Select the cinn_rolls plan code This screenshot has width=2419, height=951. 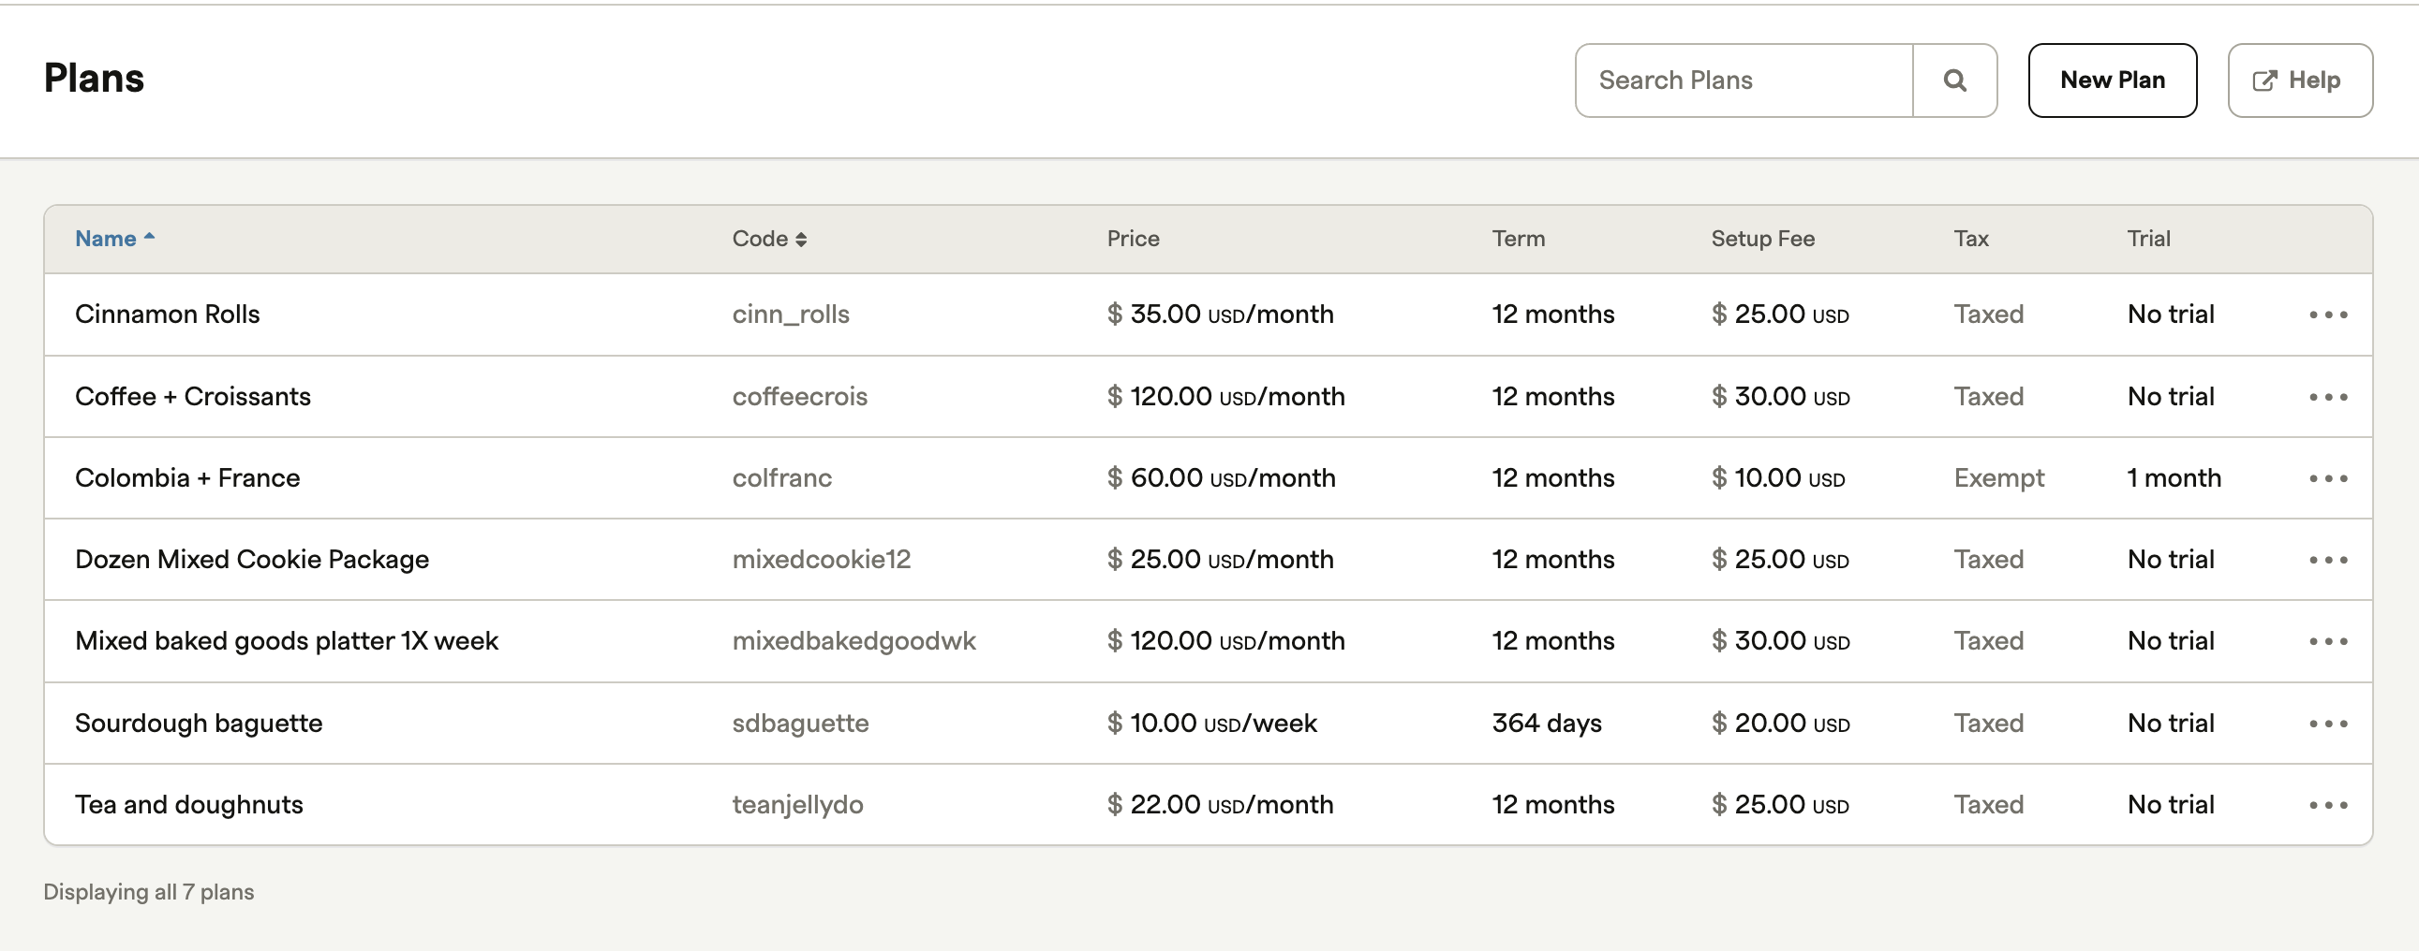coord(791,315)
